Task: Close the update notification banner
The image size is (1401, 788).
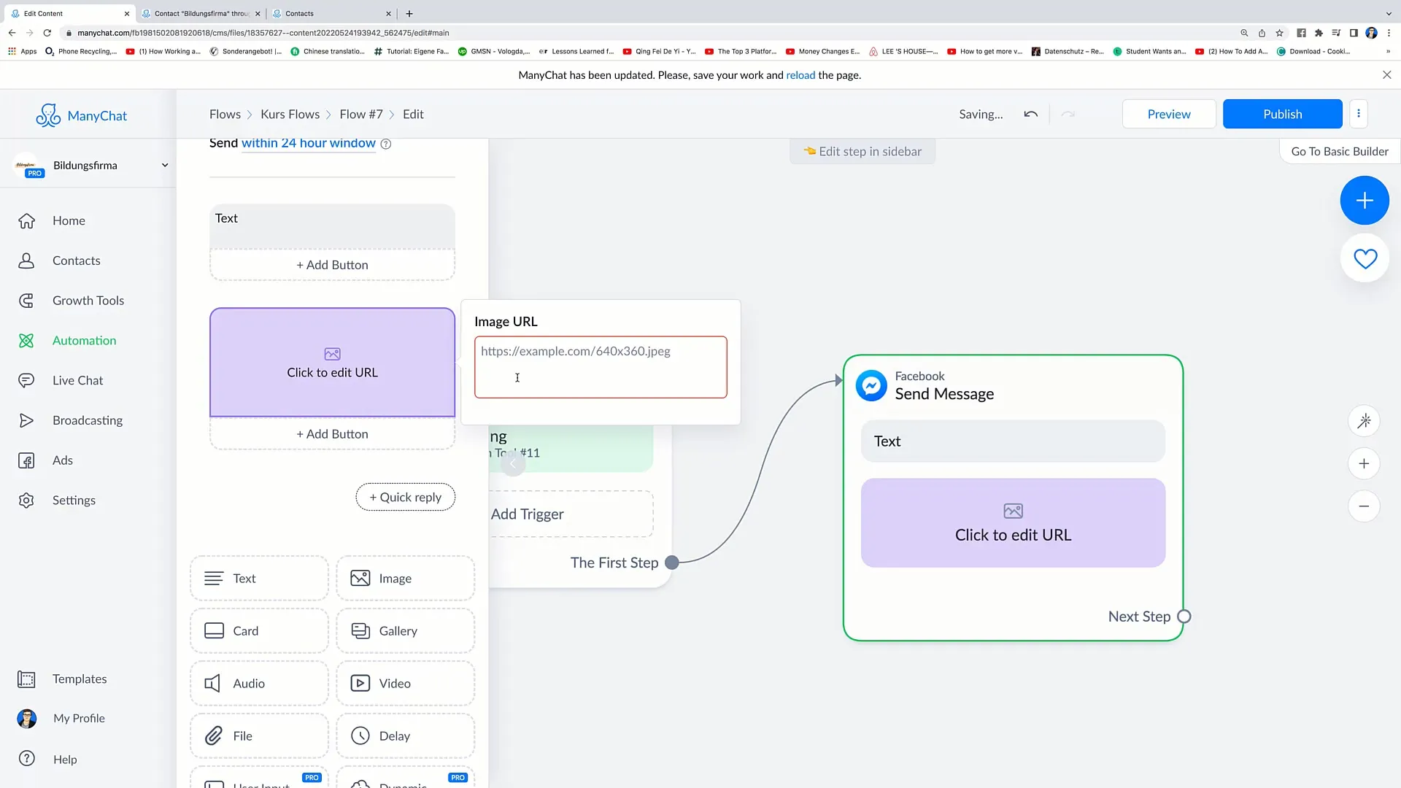Action: click(1386, 75)
